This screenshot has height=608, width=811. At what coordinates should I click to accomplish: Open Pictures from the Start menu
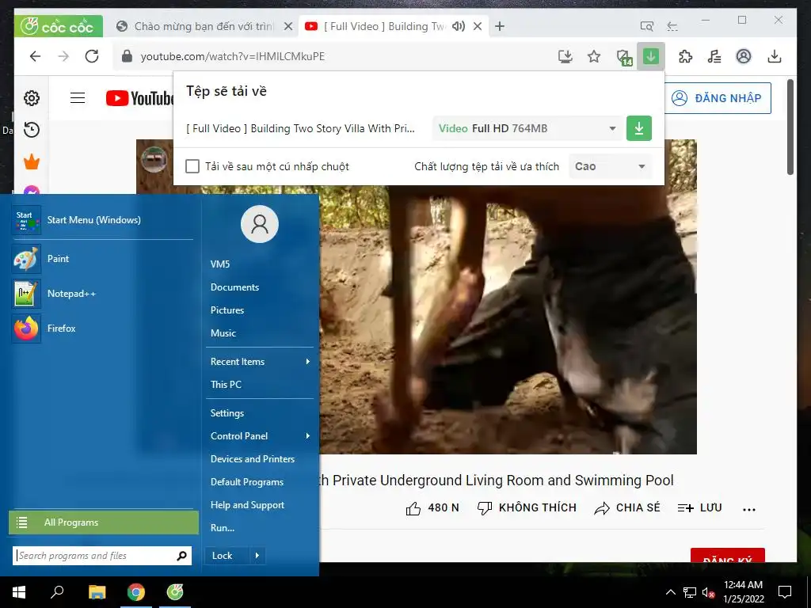click(227, 310)
